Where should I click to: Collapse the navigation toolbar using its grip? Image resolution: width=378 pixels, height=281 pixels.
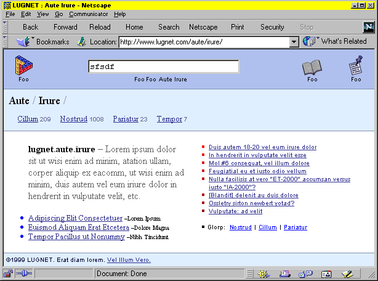(5, 27)
